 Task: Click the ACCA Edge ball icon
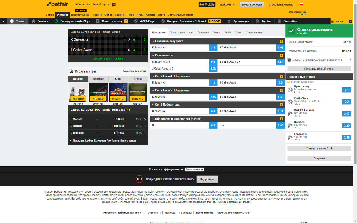click(x=136, y=21)
